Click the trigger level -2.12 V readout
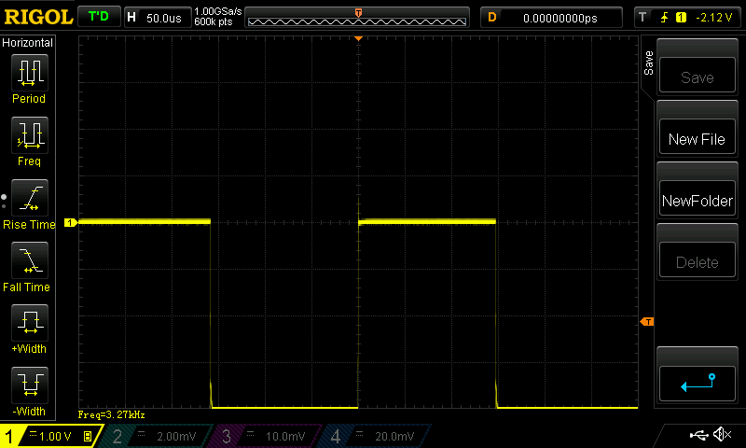The image size is (746, 448). pos(713,18)
